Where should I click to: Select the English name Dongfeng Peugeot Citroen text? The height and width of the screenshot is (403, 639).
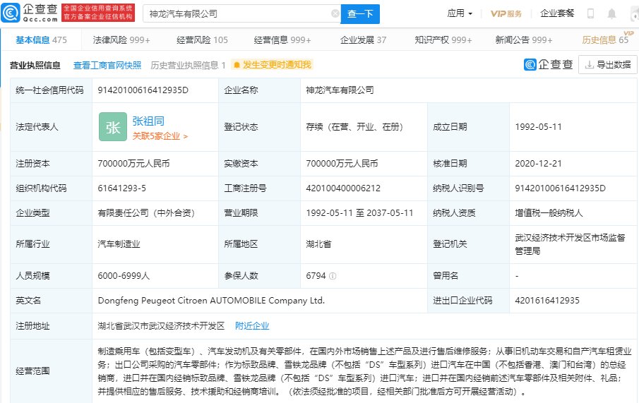[211, 301]
